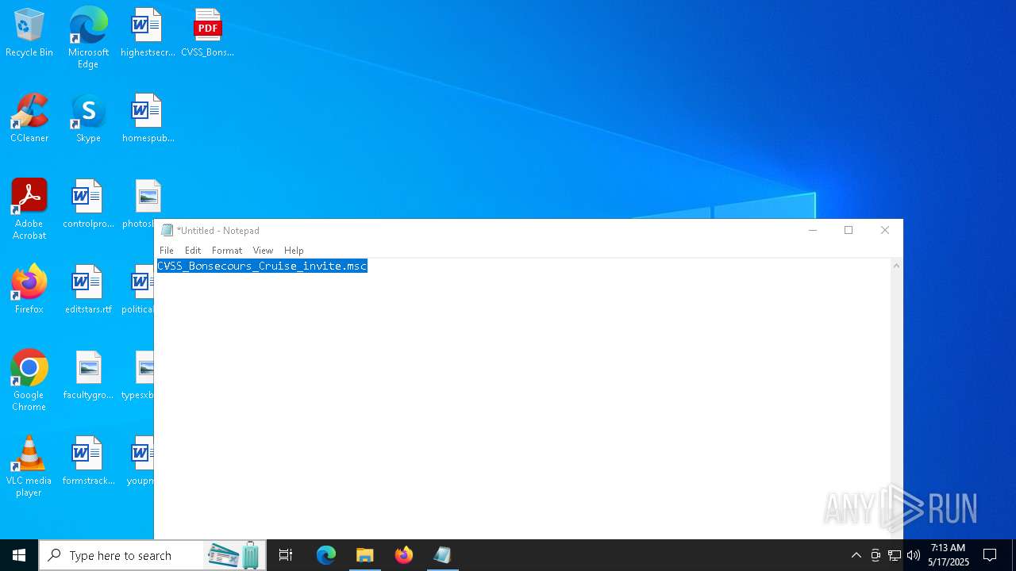
Task: Launch Google Chrome desktop shortcut
Action: pos(29,381)
